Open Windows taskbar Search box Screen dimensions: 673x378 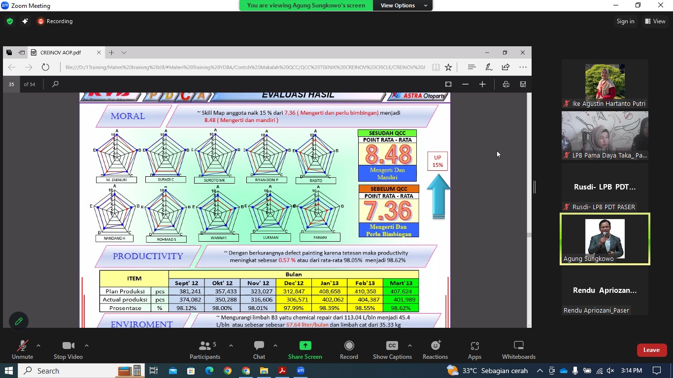pos(69,371)
